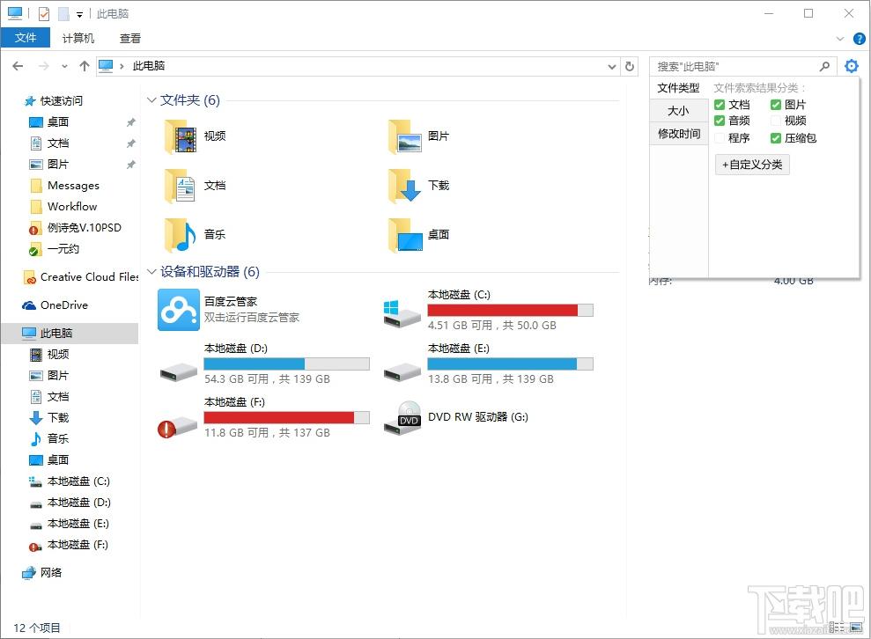Select Creative Cloud Files in sidebar

[80, 277]
